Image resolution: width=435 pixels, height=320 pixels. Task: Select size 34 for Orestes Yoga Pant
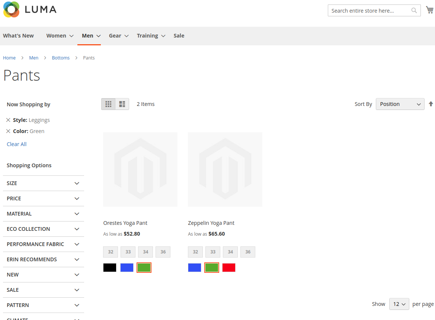tap(145, 252)
